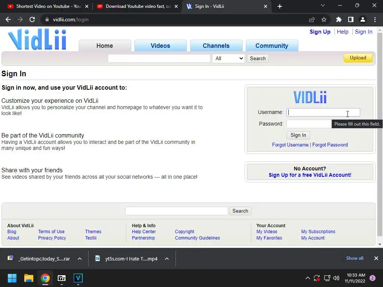
Task: Click the top Search button
Action: 258,58
